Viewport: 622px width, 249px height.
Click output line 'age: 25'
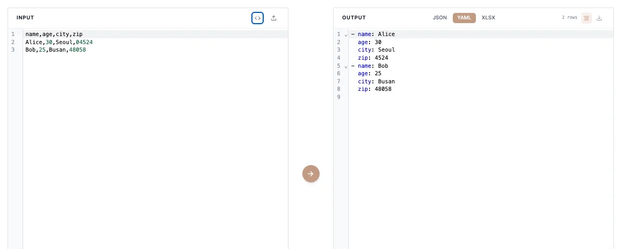click(x=370, y=74)
